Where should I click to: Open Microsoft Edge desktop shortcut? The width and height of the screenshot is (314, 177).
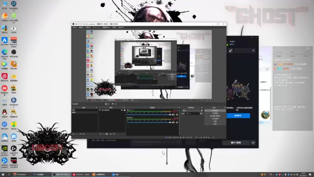(x=4, y=54)
